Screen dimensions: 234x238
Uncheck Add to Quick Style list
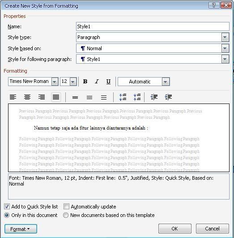(x=7, y=207)
